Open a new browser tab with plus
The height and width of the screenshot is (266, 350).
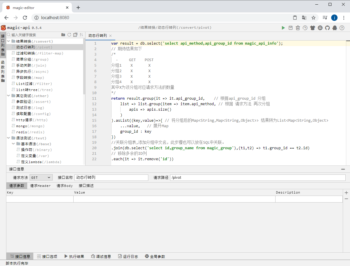click(x=78, y=8)
